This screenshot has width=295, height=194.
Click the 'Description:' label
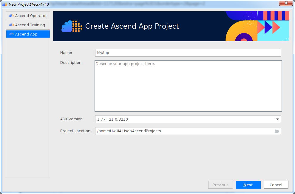coord(71,63)
